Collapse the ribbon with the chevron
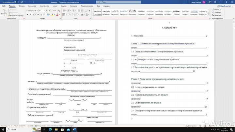 (x=233, y=19)
